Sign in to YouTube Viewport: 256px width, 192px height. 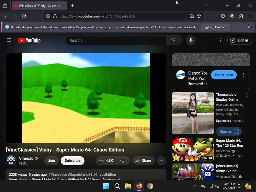click(x=239, y=40)
